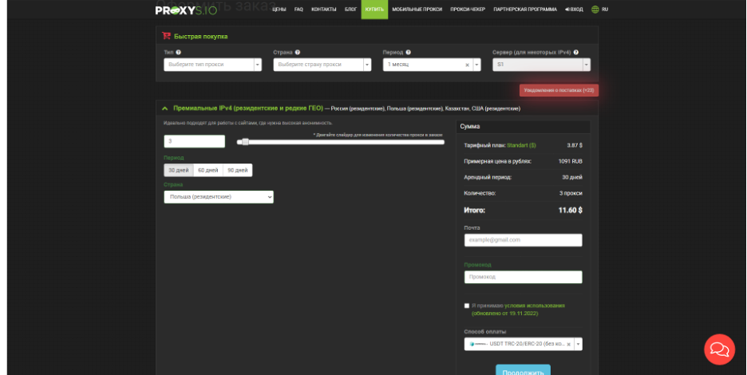Select the 60 дней period option
The image size is (747, 375).
[x=208, y=170]
